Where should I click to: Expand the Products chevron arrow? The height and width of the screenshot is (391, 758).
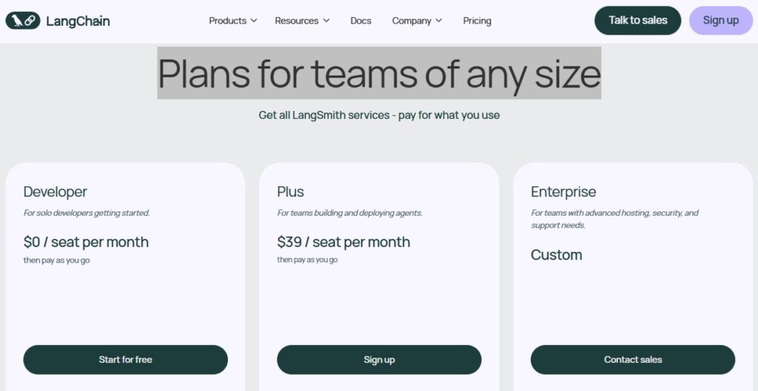[x=254, y=21]
